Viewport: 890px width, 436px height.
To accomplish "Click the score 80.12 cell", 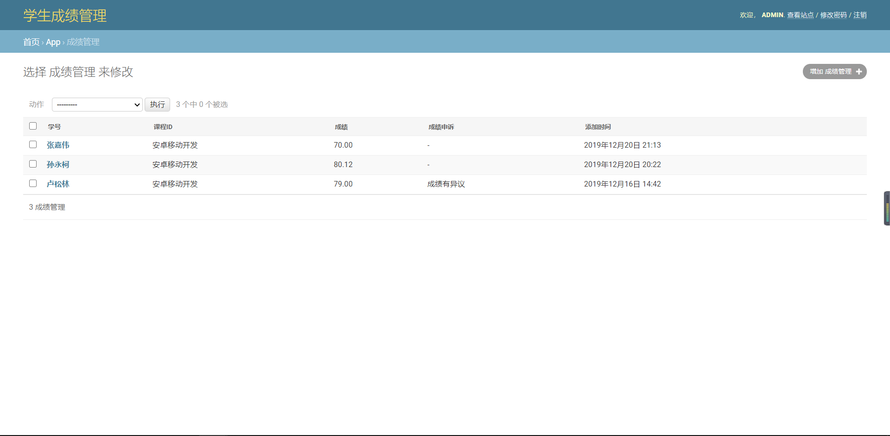I will tap(343, 165).
